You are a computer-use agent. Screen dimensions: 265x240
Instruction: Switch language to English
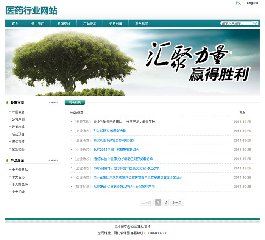pos(252,3)
